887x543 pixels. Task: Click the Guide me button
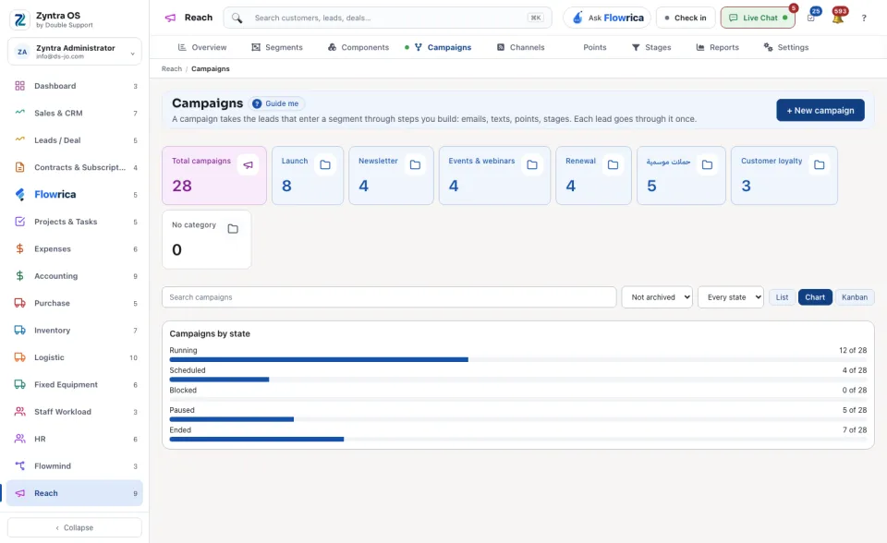276,103
